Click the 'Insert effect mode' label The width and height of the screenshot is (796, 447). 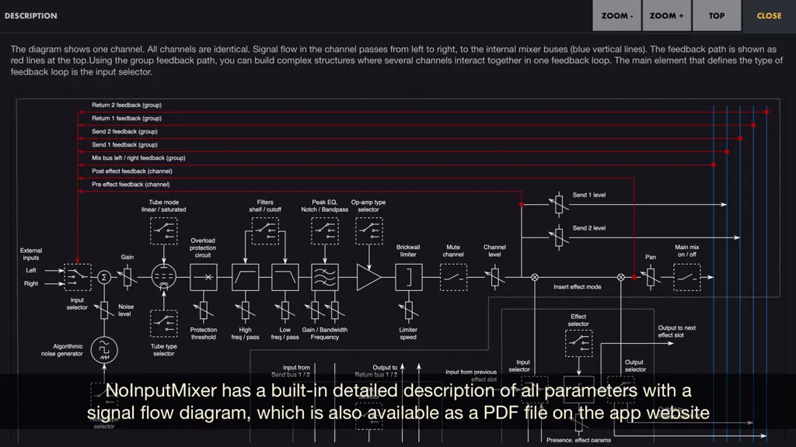tap(578, 287)
